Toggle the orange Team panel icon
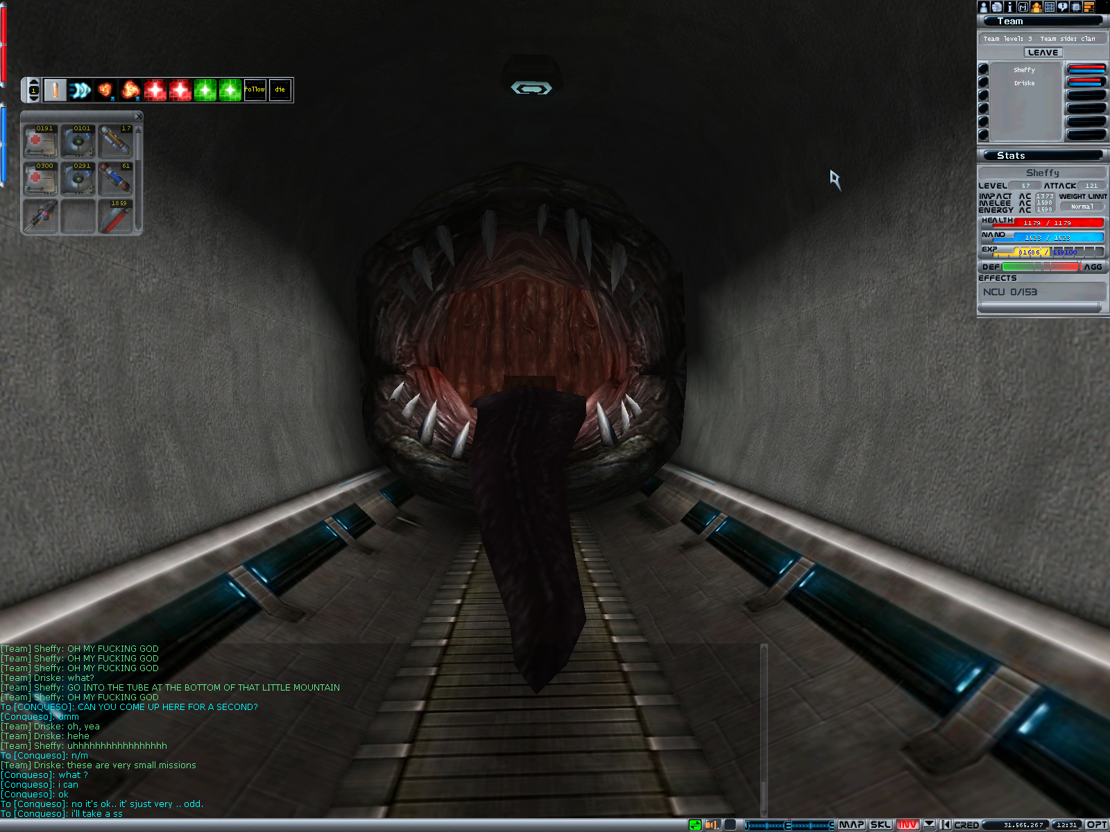Screen dimensions: 1110x832 [1036, 7]
